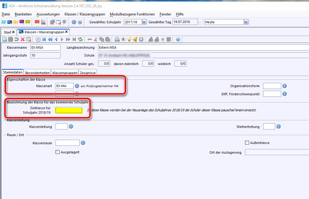309x199 pixels.
Task: Open the yellow figures module icon
Action: coord(16,22)
